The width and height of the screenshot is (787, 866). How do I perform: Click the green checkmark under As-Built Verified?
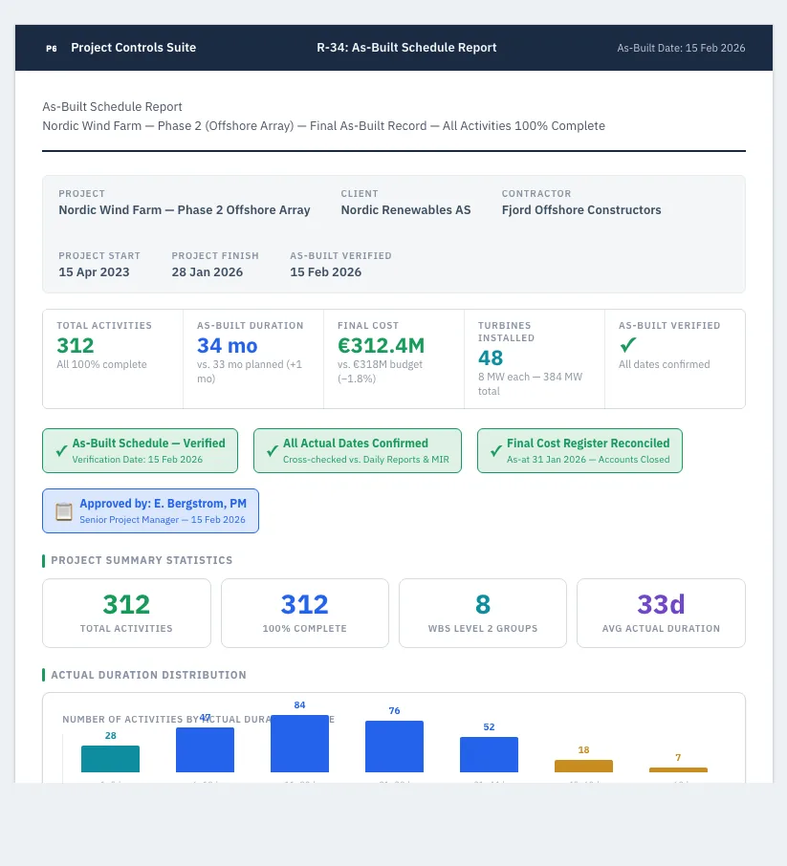click(628, 345)
